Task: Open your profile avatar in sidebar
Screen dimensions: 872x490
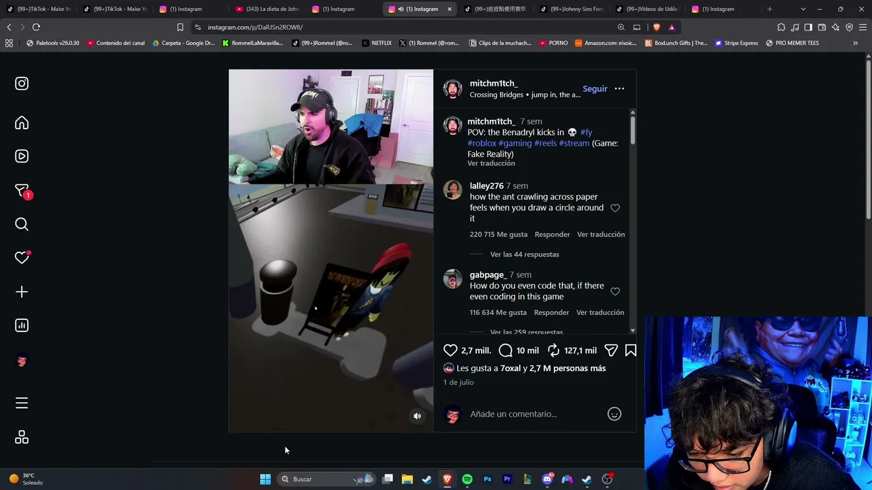Action: (22, 361)
